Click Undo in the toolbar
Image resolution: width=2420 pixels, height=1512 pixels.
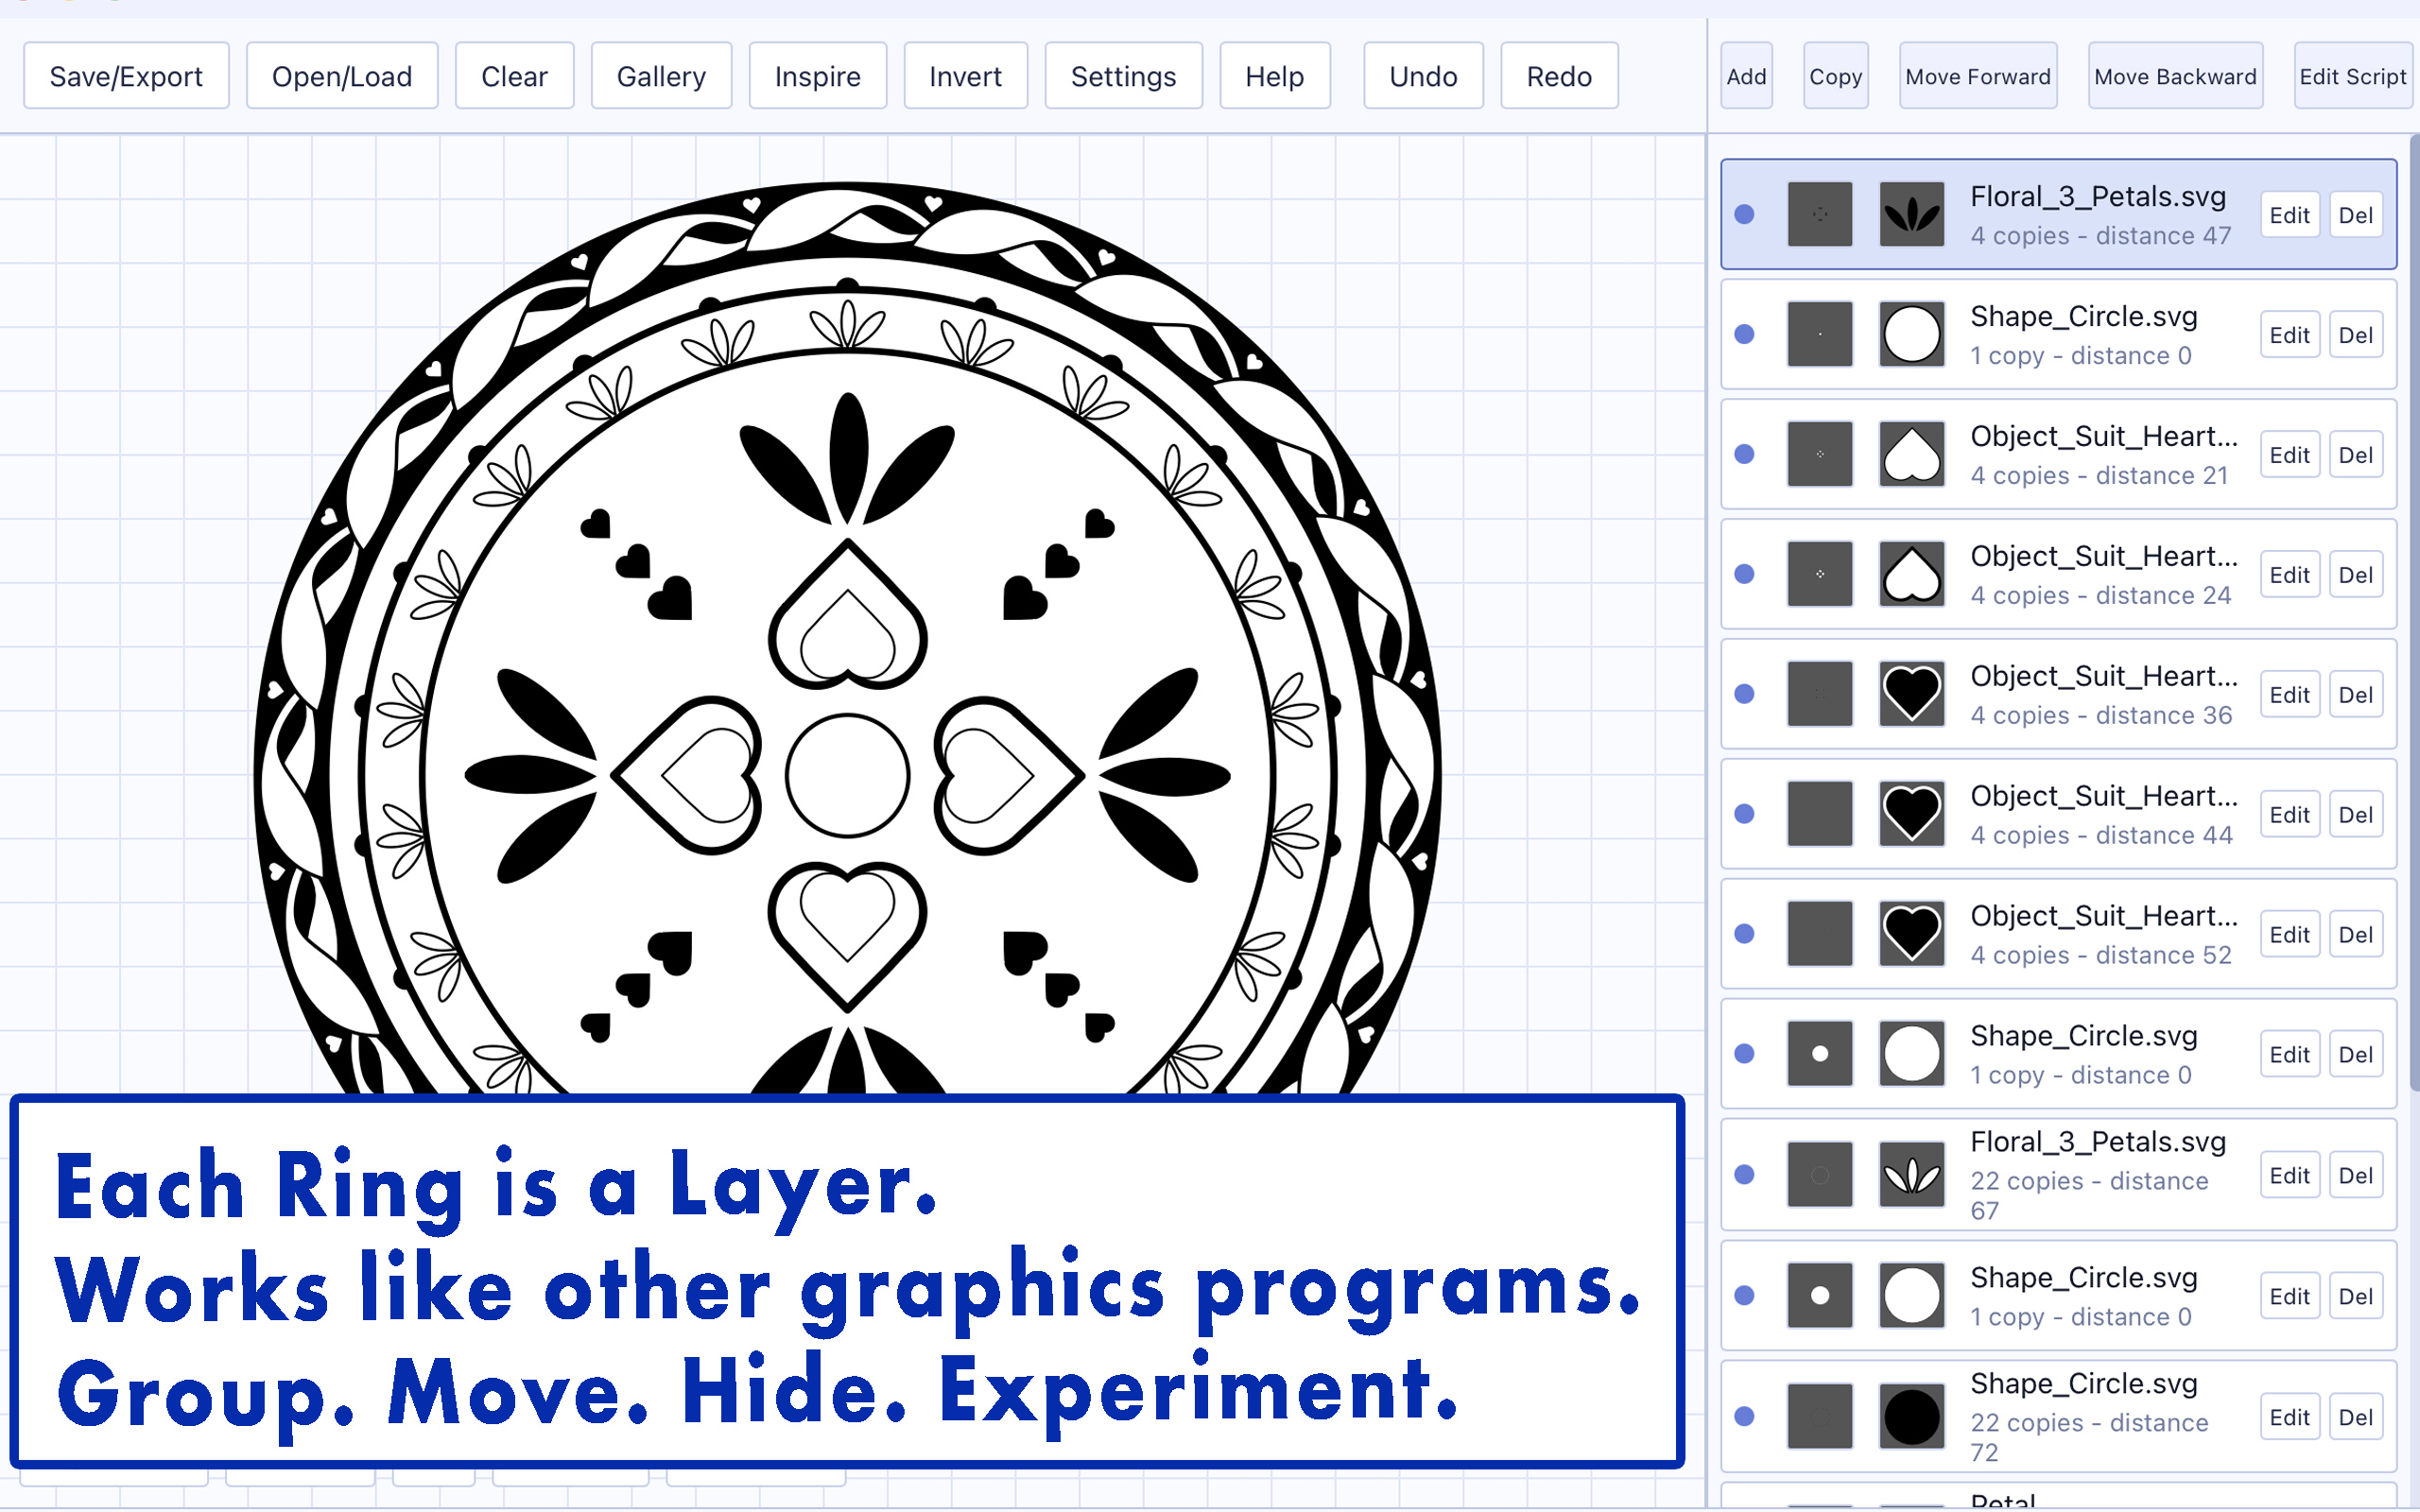[1423, 76]
